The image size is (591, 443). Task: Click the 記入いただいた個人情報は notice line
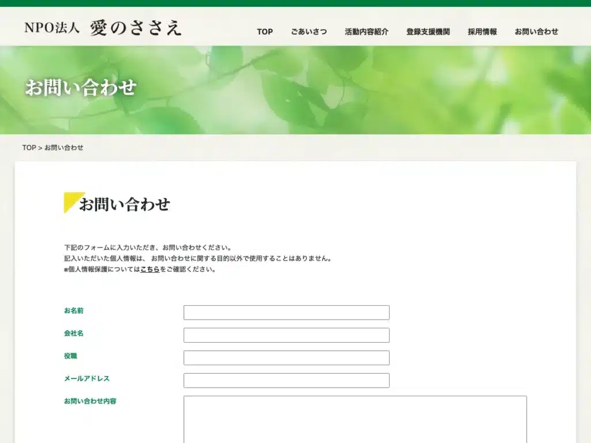tap(197, 258)
